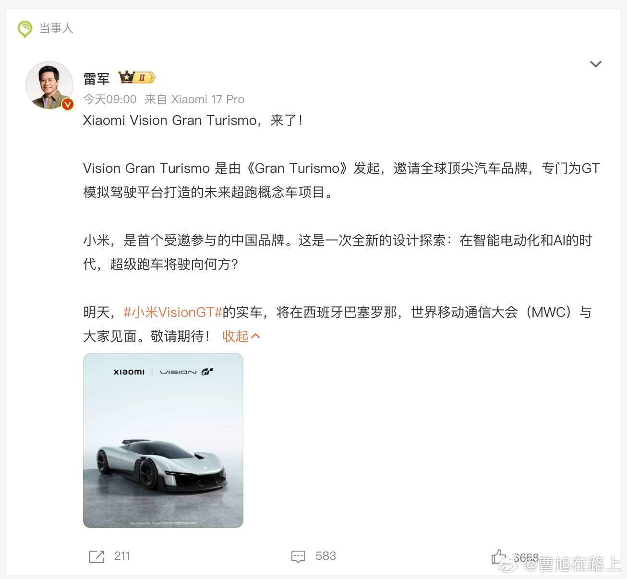Click the 今天09:00 timestamp
This screenshot has width=627, height=579.
[110, 99]
